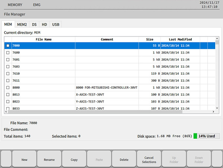Open the USB tab

(56, 25)
